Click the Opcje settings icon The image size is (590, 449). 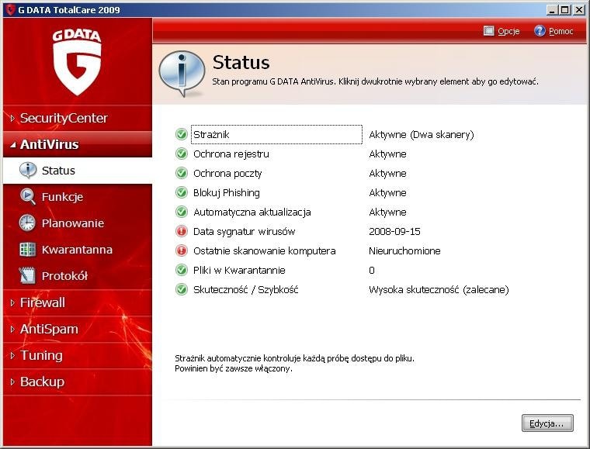click(x=489, y=31)
